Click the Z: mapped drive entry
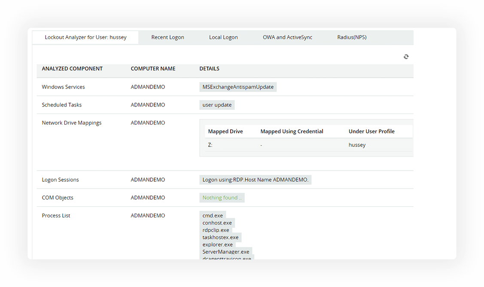Screen dimensions: 484x287 click(210, 145)
